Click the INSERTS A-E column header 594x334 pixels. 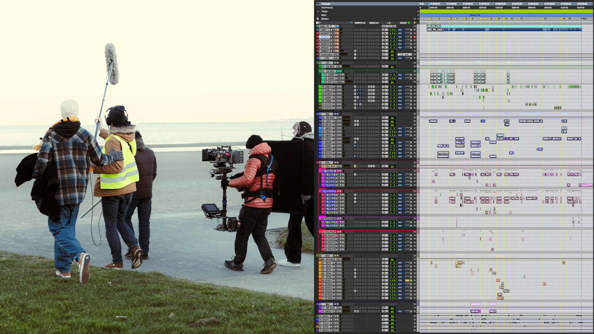(360, 23)
